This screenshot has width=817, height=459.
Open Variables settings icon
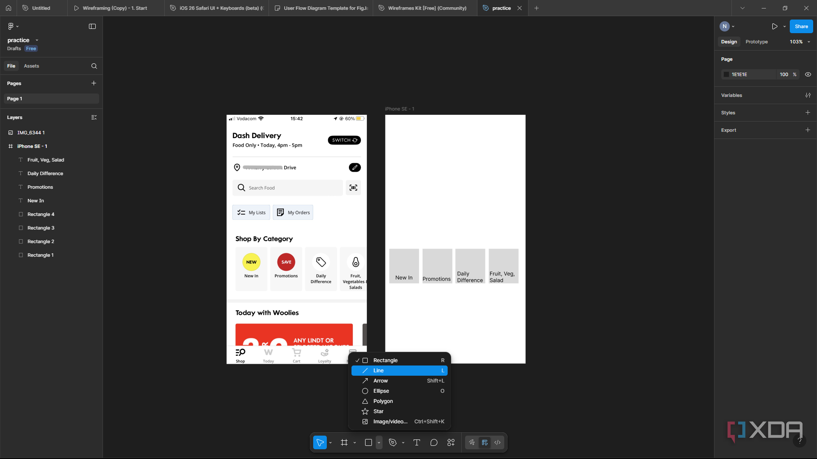coord(808,95)
